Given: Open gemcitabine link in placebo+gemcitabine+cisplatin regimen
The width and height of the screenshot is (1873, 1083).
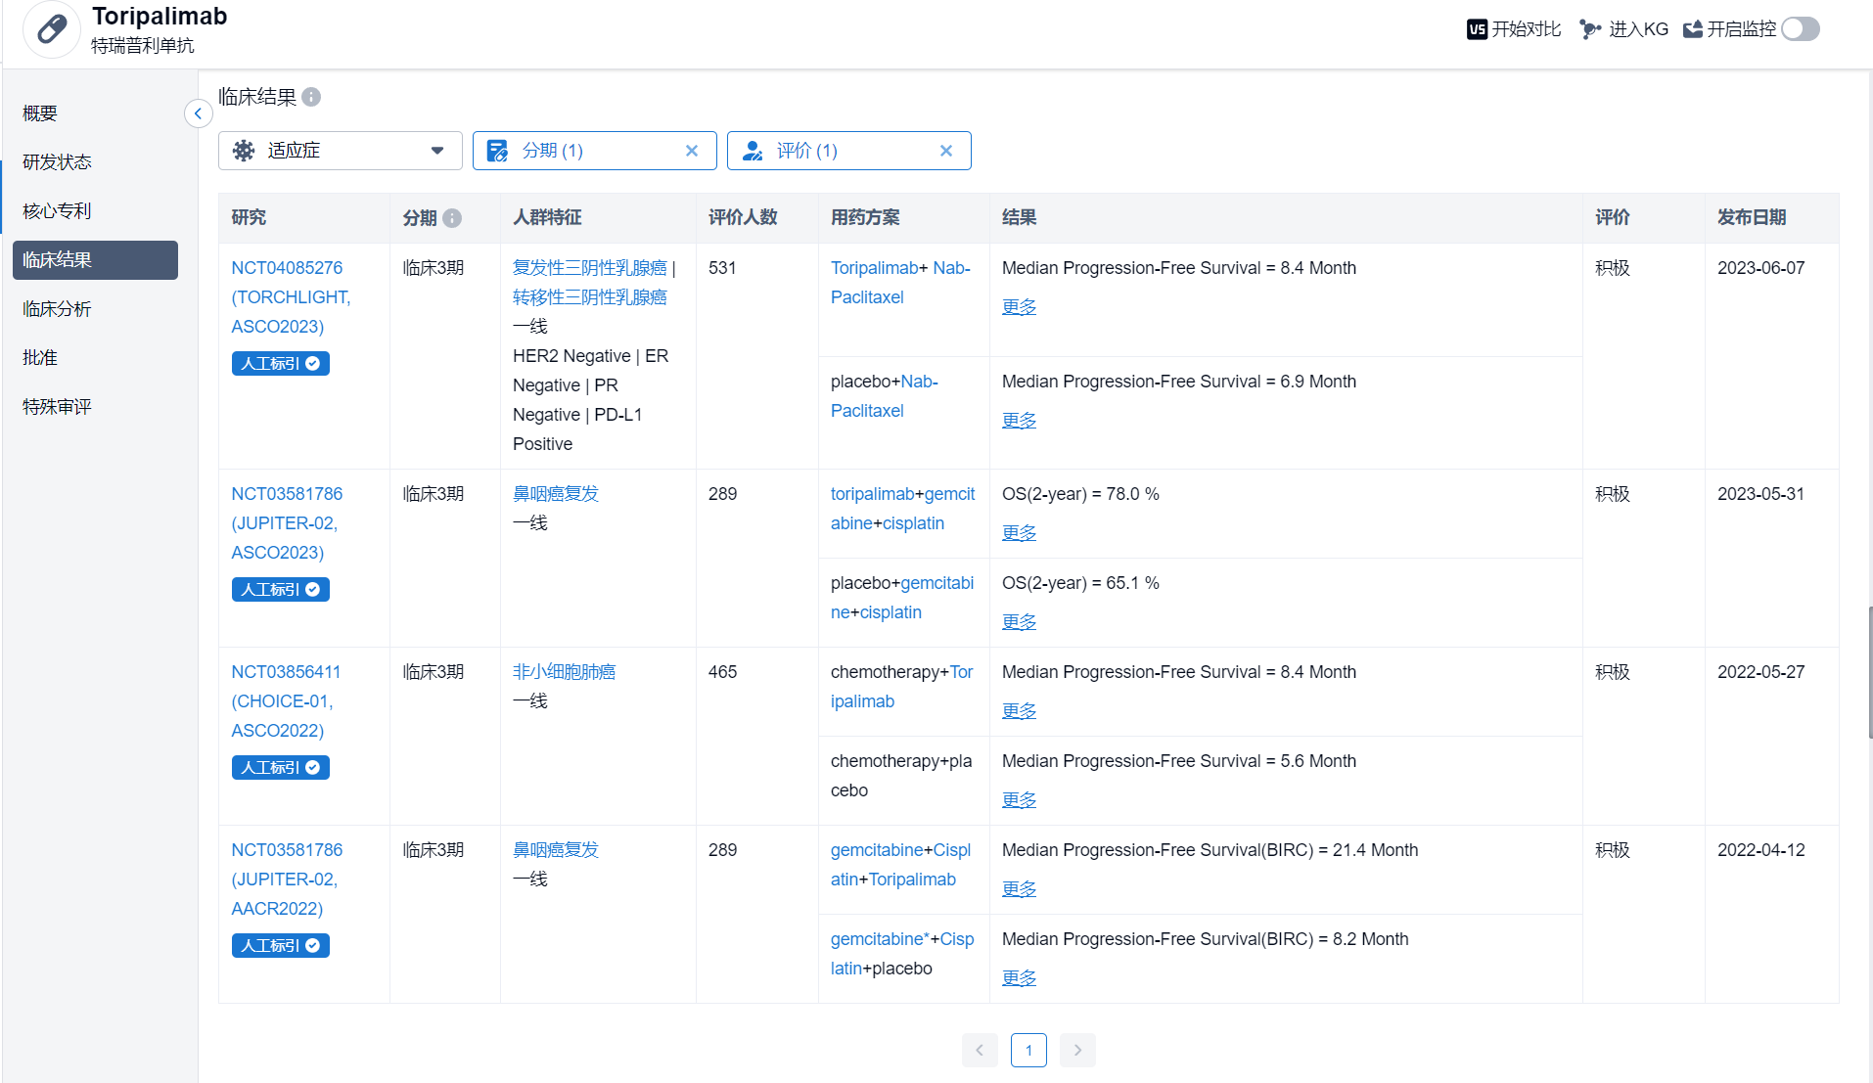Looking at the screenshot, I should [902, 598].
